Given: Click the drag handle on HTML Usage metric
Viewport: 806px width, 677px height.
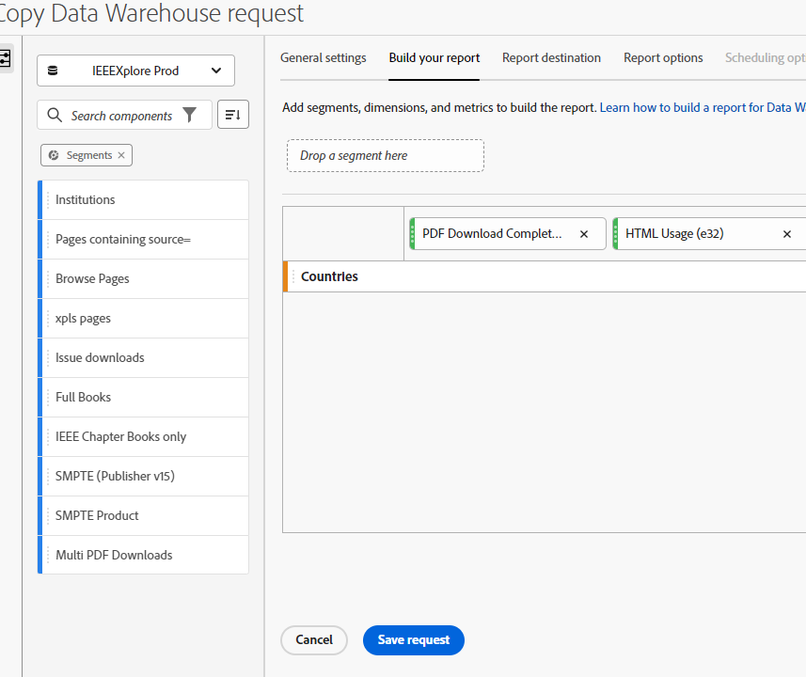Looking at the screenshot, I should click(x=614, y=233).
